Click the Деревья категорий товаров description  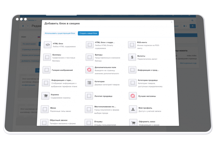(107, 85)
